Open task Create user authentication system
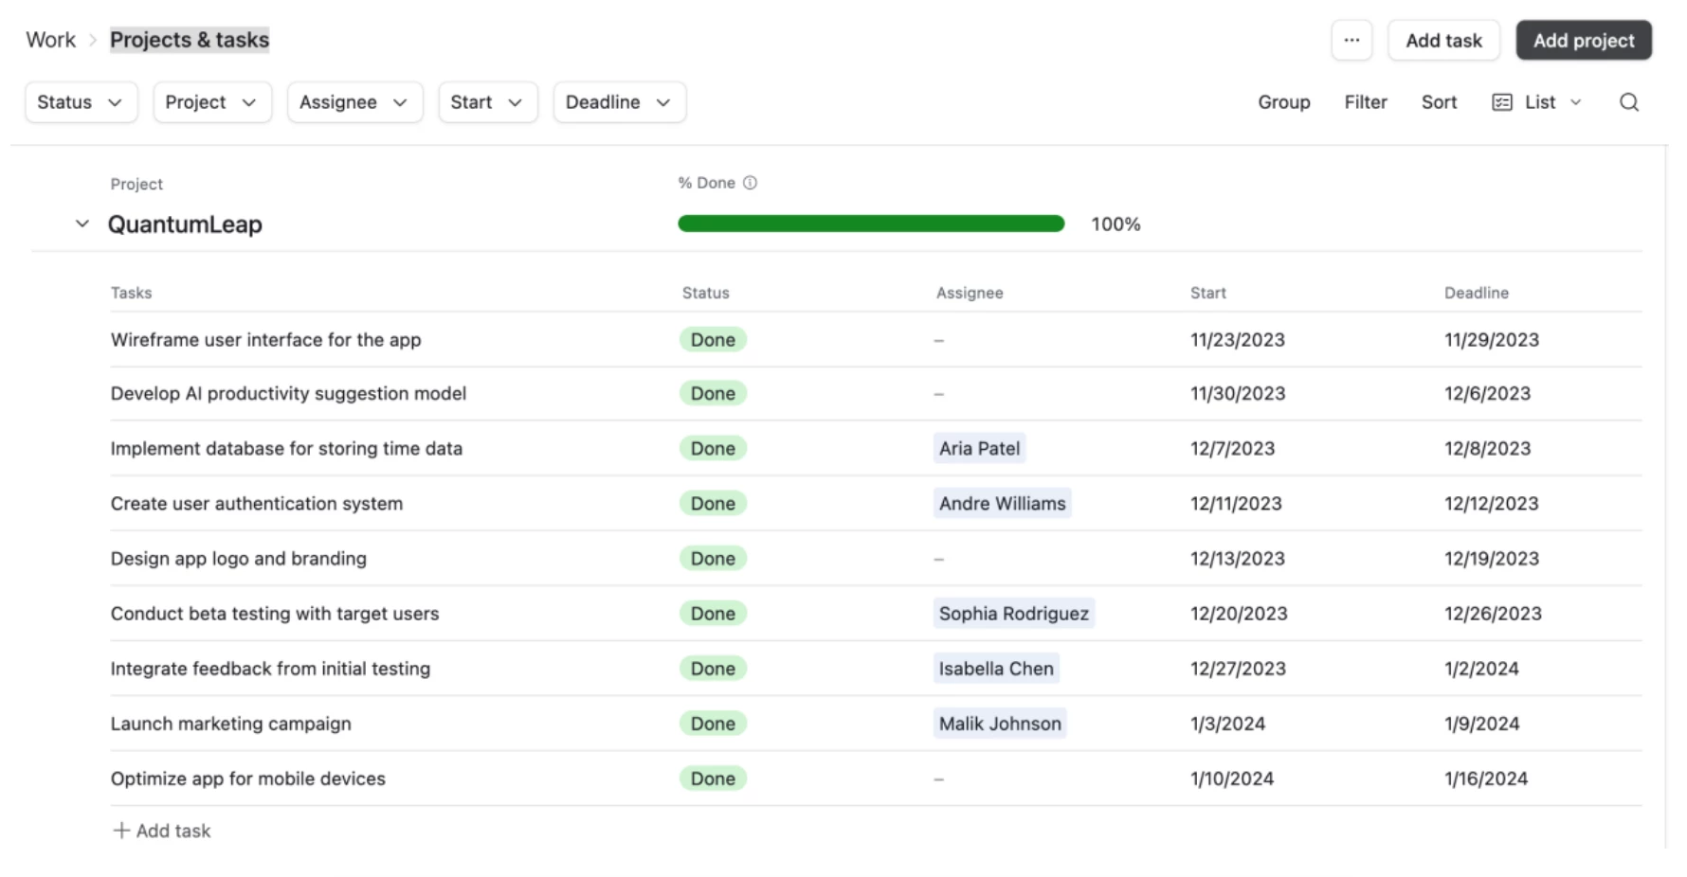 257,504
